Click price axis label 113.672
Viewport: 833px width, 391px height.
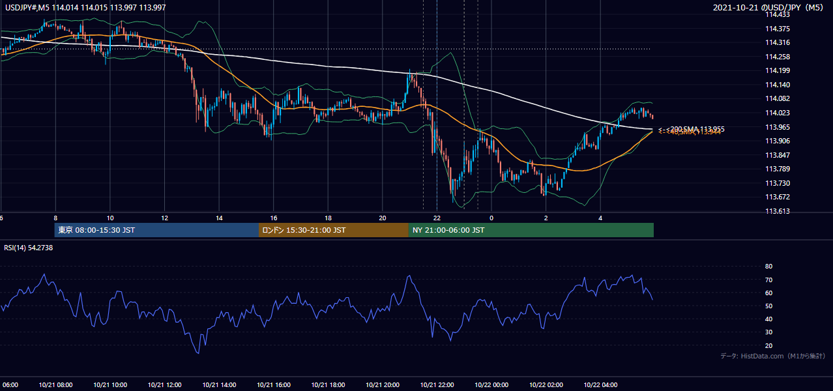[777, 197]
